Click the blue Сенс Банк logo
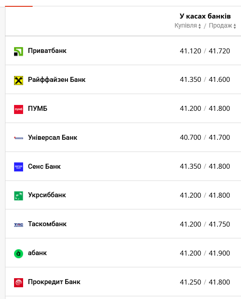Image resolution: width=241 pixels, height=299 pixels. [x=19, y=167]
